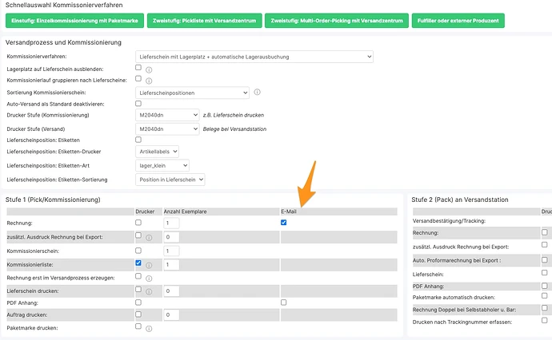Open Etiketten-Art dropdown showing lager_klein
This screenshot has height=340, width=552.
click(x=162, y=165)
